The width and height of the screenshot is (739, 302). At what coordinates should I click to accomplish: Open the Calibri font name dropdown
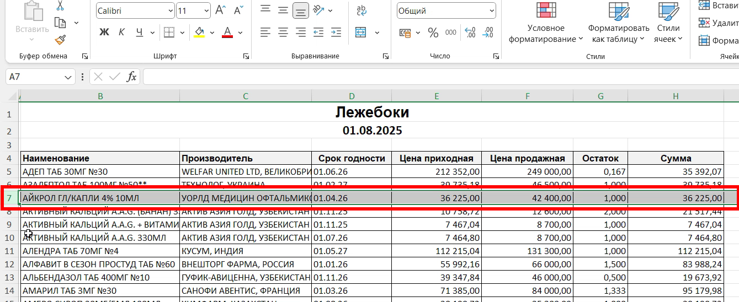[x=170, y=11]
